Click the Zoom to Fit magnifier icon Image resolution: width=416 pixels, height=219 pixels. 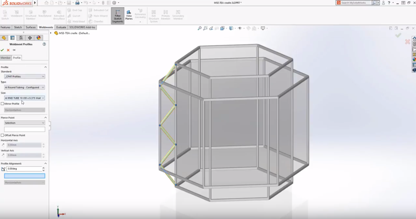tap(200, 28)
